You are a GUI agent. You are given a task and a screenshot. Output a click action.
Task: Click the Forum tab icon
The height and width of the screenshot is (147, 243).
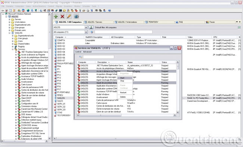pos(207,22)
